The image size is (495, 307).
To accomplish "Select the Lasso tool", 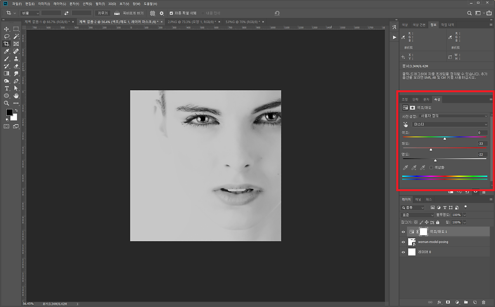I will point(7,36).
